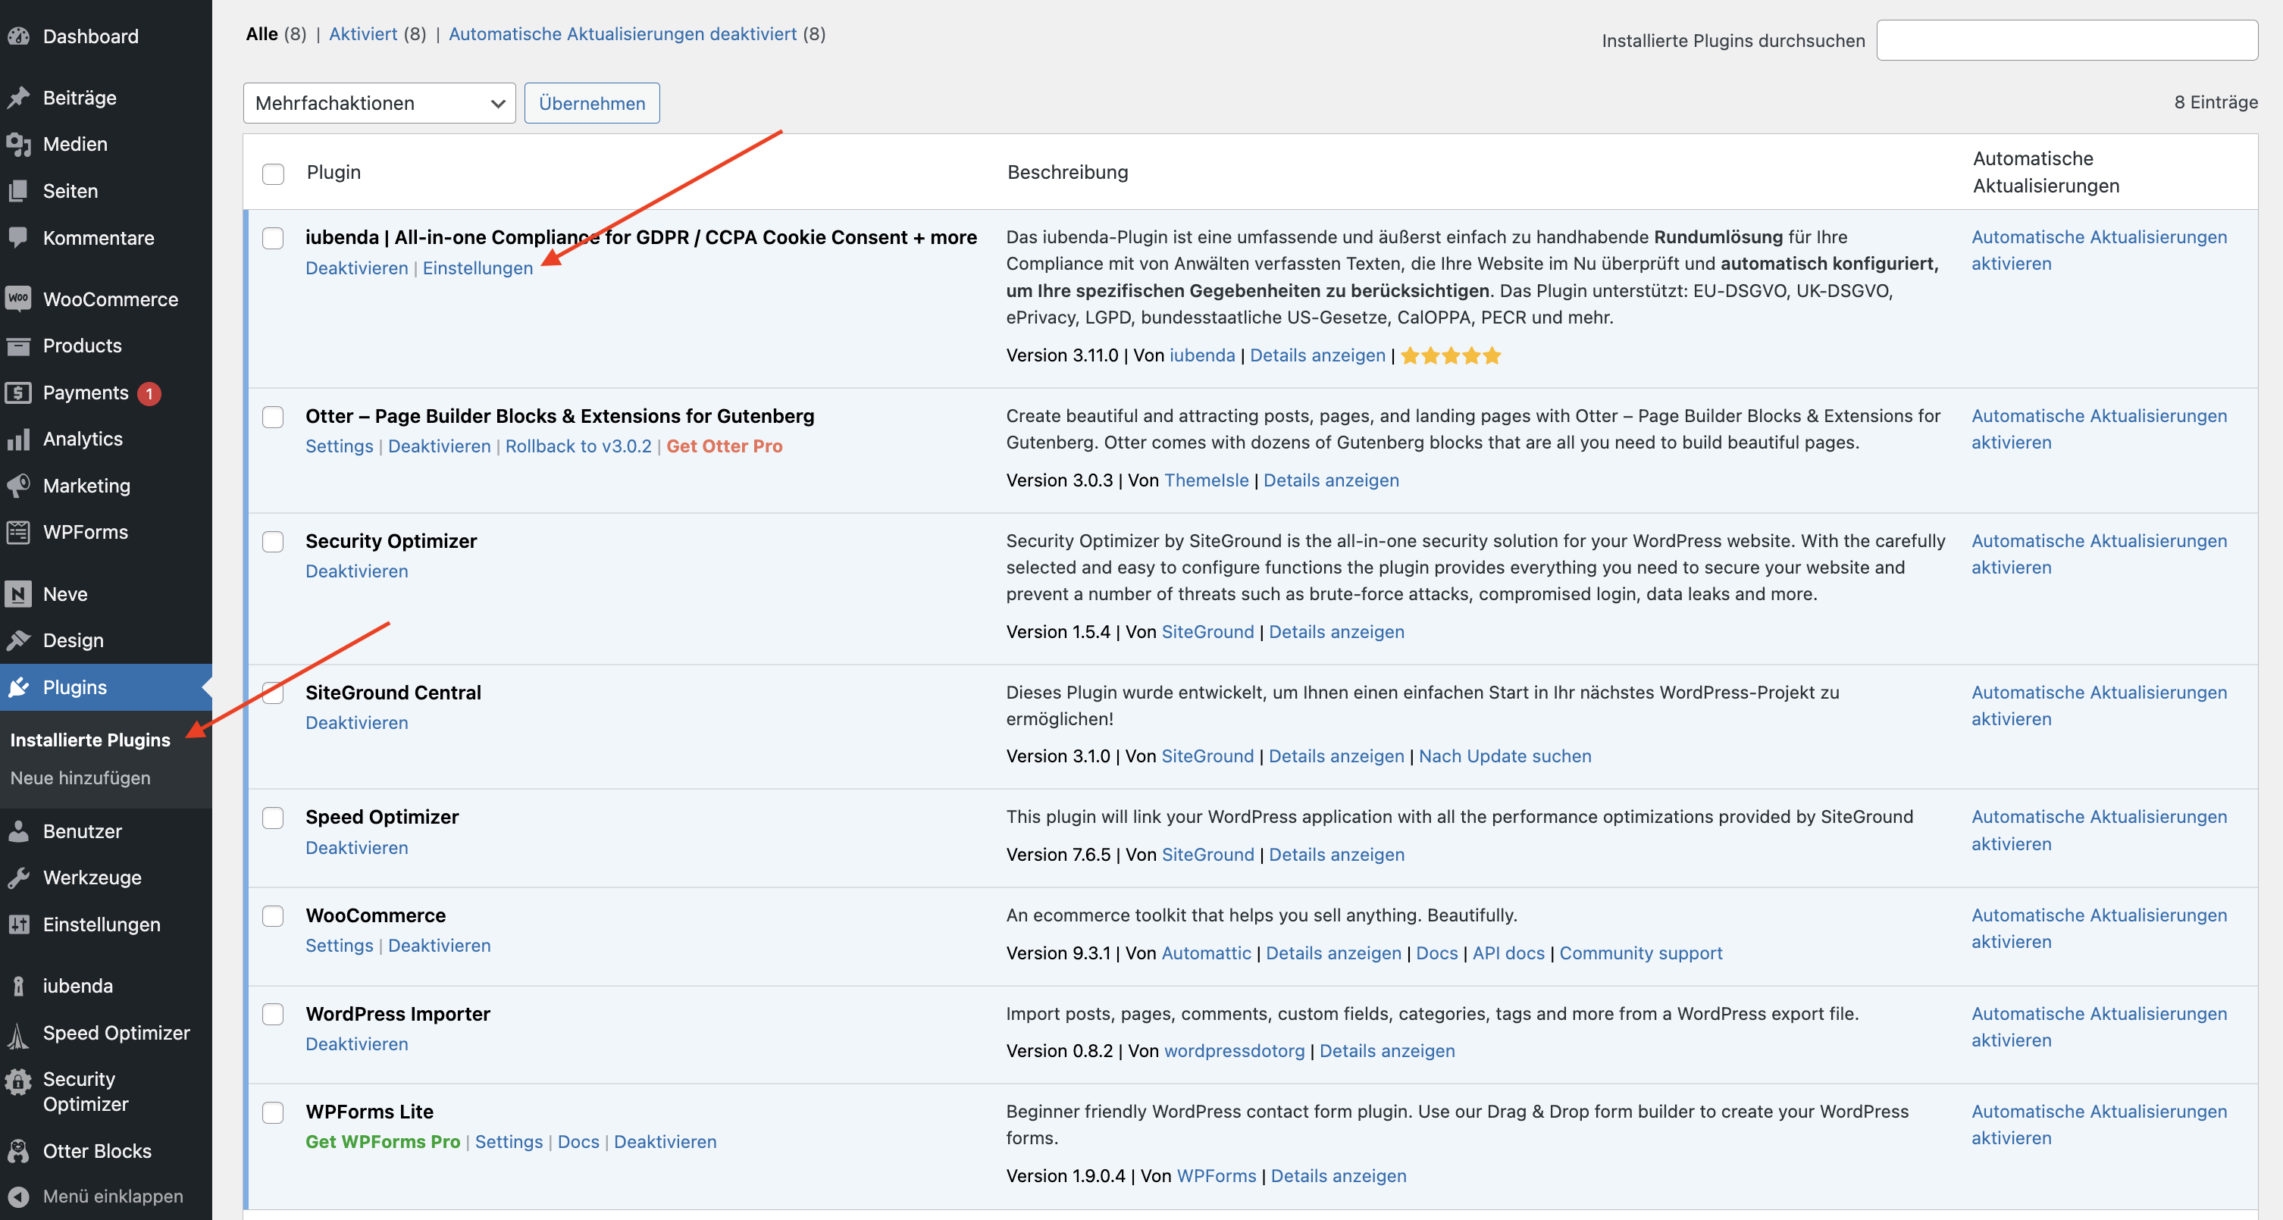Check the iubenda plugin checkbox

(x=273, y=237)
